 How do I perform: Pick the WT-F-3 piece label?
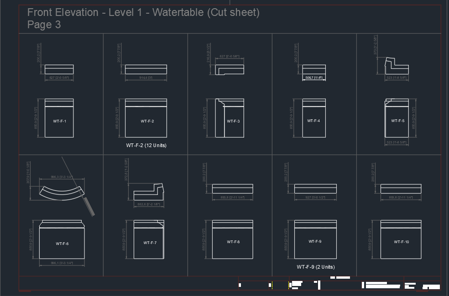coord(233,121)
